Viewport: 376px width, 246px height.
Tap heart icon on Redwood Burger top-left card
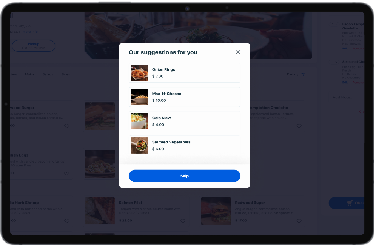tap(67, 126)
